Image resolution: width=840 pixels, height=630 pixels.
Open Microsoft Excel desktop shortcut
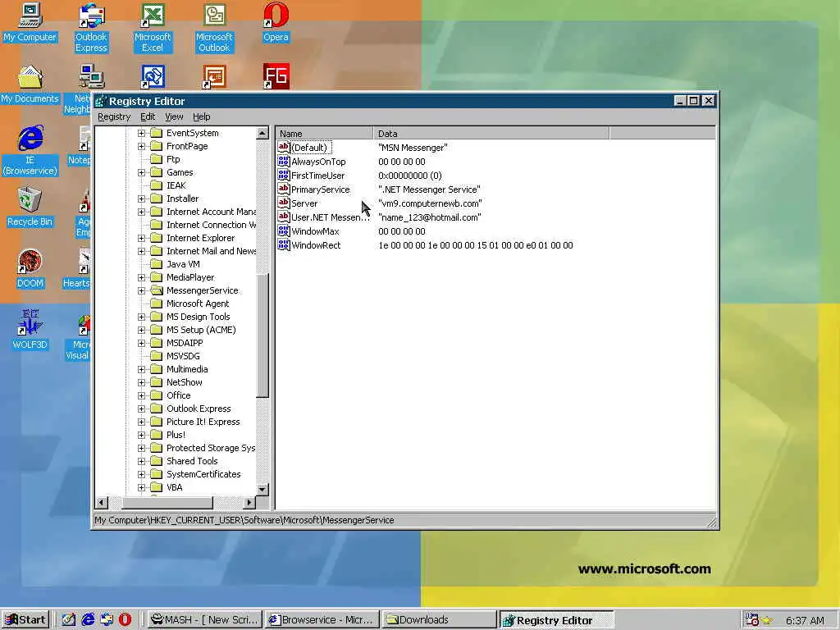pos(153,28)
